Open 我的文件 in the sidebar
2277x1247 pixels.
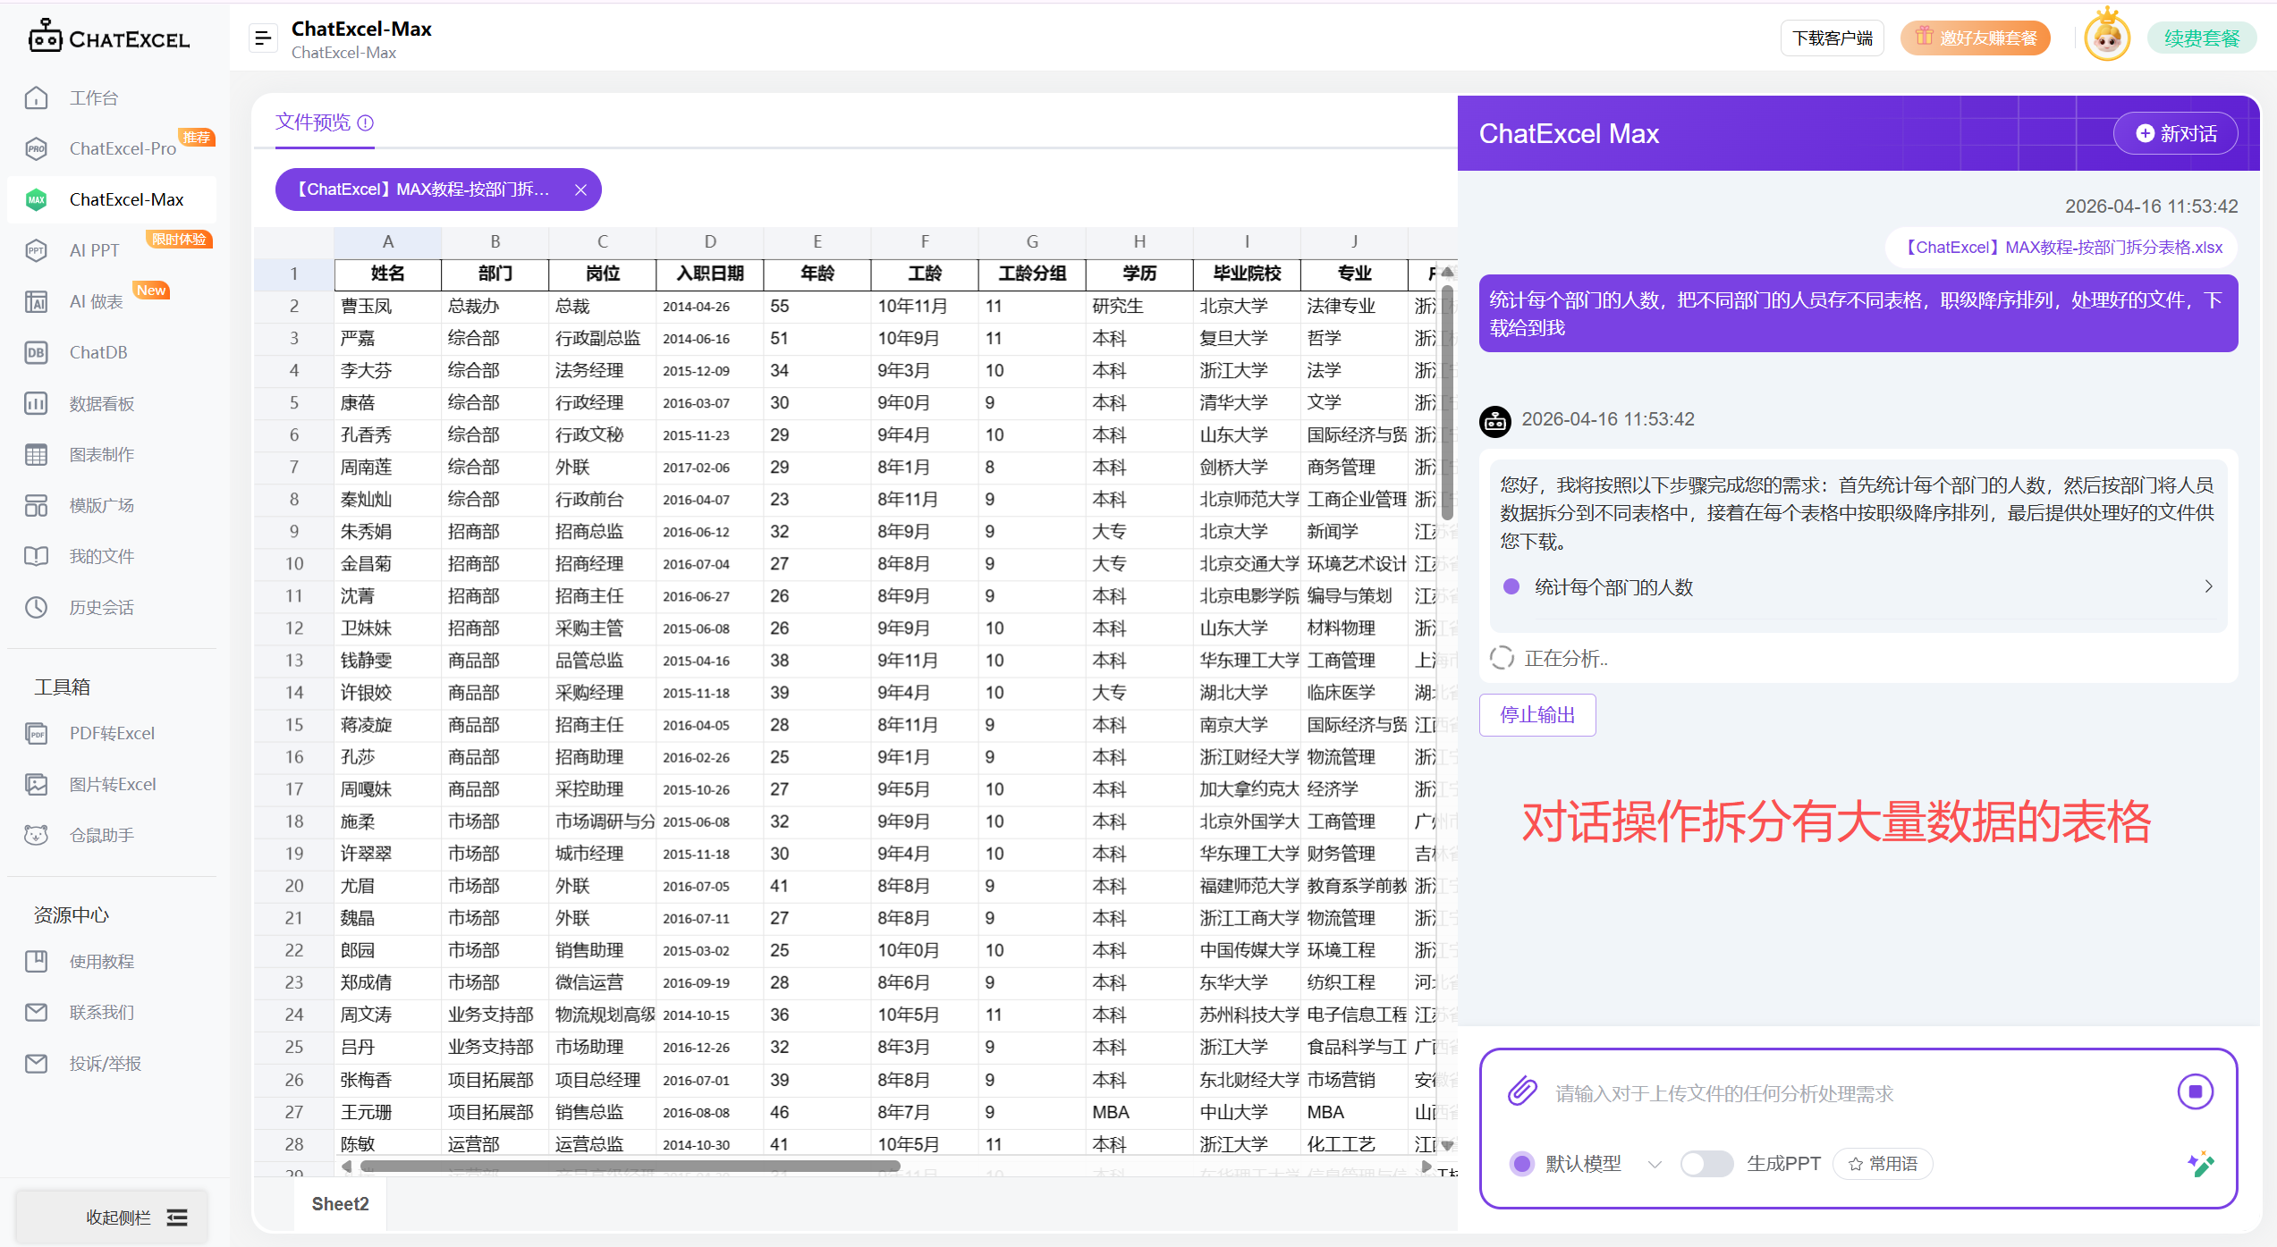(x=36, y=556)
